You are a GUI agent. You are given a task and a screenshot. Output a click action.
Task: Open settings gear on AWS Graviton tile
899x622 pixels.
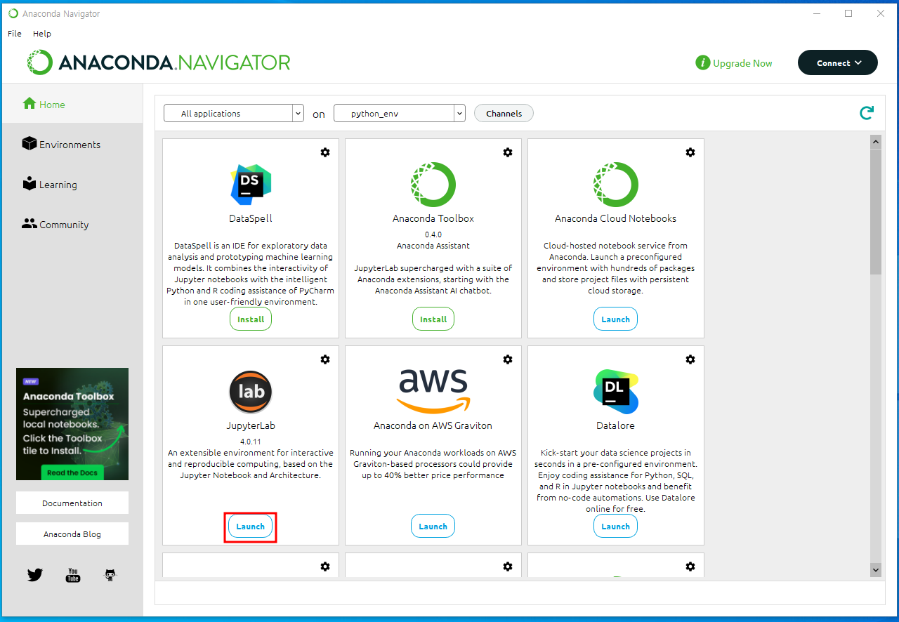[508, 359]
